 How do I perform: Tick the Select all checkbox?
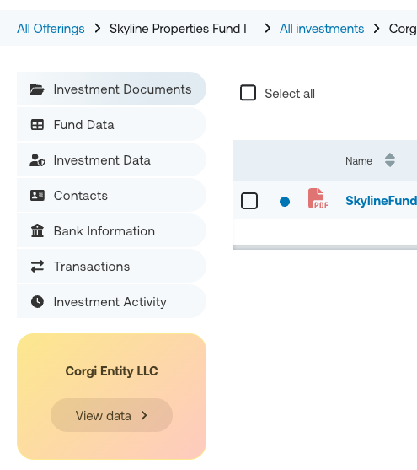click(x=248, y=93)
